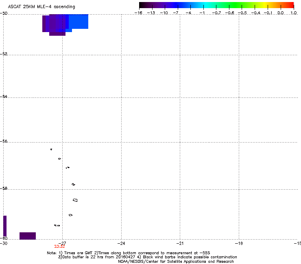Image resolution: width=301 pixels, height=264 pixels.
Task: Click the '-13' color bar label
Action: 151,13
